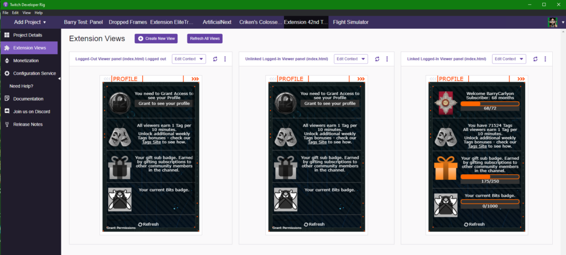Switch to Extension EliteTr… project tab
The width and height of the screenshot is (566, 255).
[x=172, y=22]
